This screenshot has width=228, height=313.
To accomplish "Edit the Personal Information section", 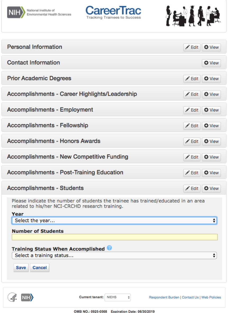I will coord(192,47).
